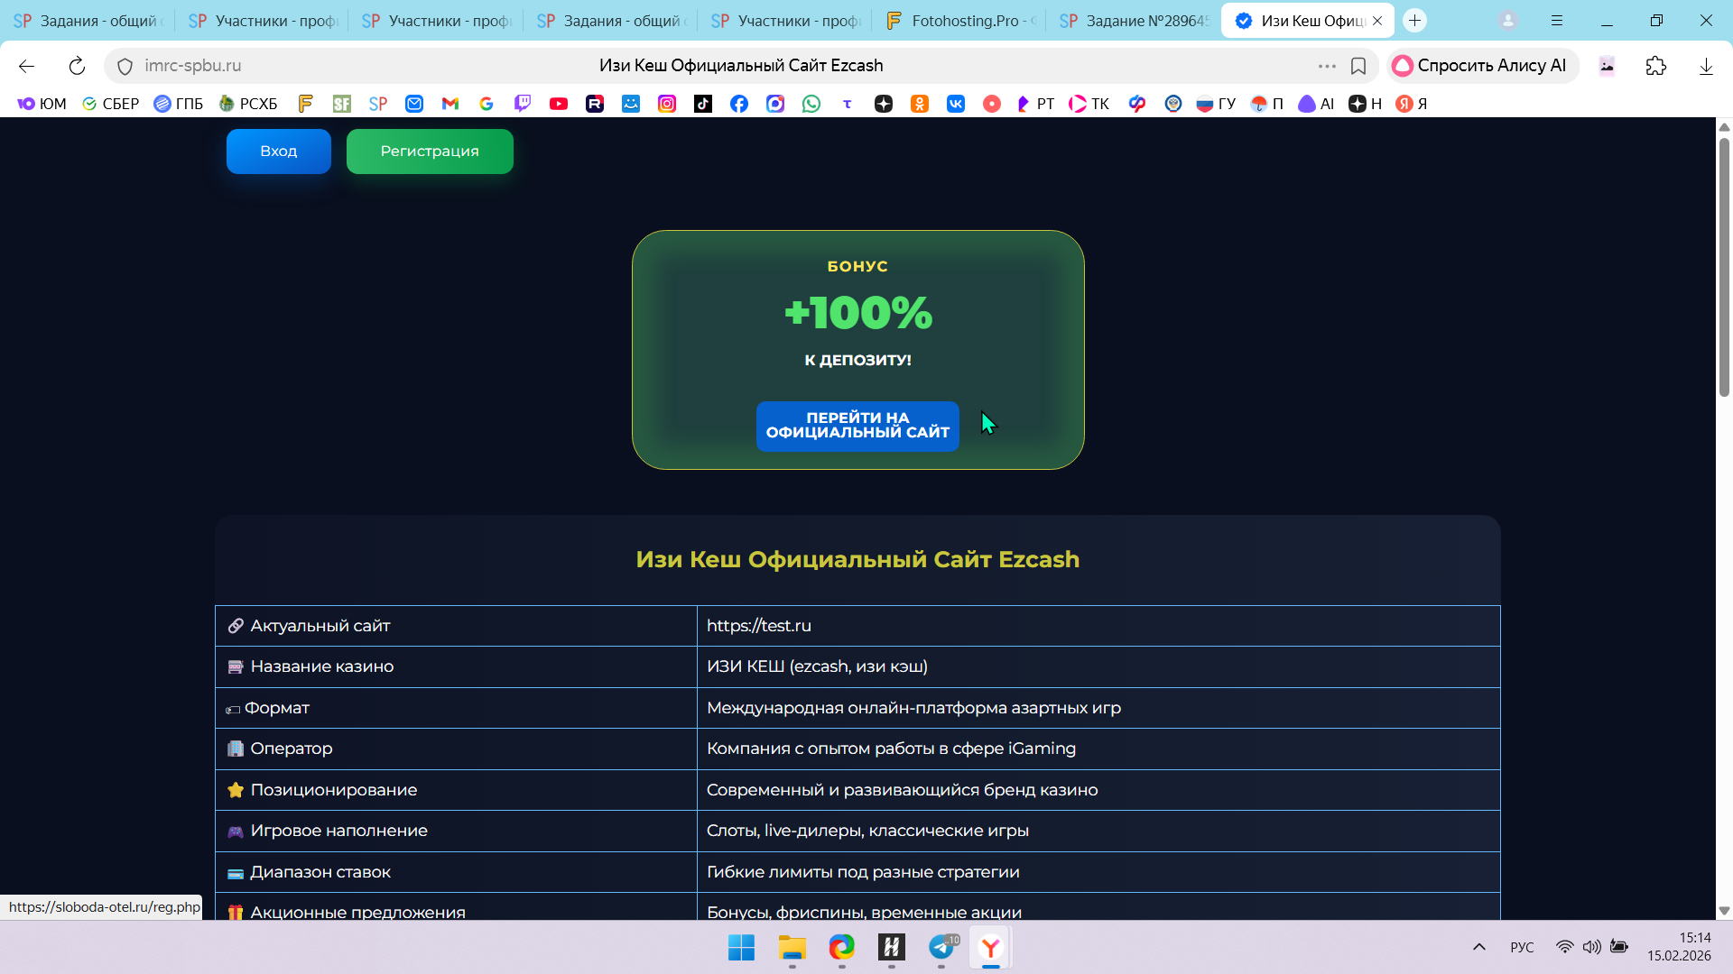Click the page vertical scrollbar thumb
The width and height of the screenshot is (1733, 974).
point(1724,266)
